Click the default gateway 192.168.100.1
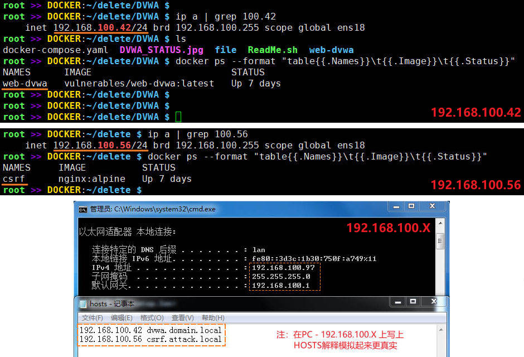This screenshot has height=357, width=524. click(281, 286)
